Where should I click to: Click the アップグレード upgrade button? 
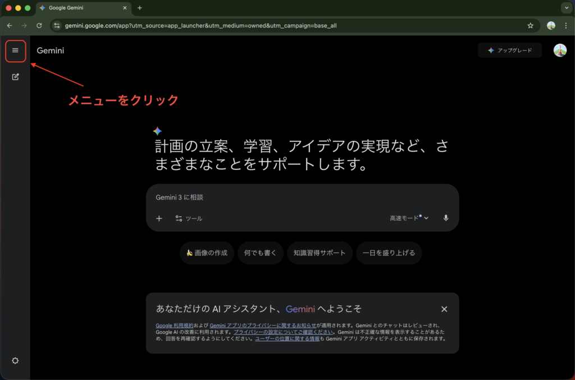coord(510,51)
